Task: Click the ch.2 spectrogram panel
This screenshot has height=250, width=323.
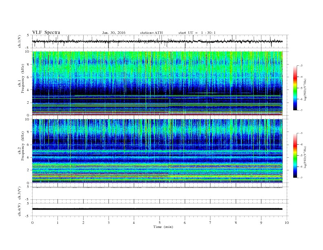Action: [x=157, y=151]
